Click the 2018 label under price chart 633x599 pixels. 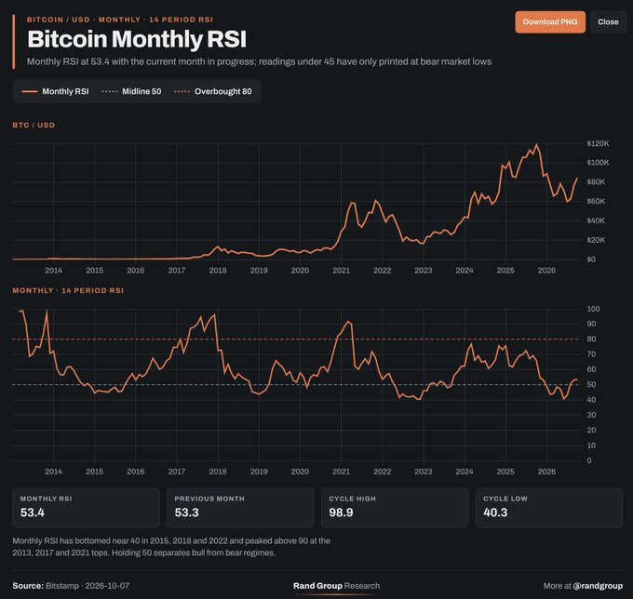point(218,271)
